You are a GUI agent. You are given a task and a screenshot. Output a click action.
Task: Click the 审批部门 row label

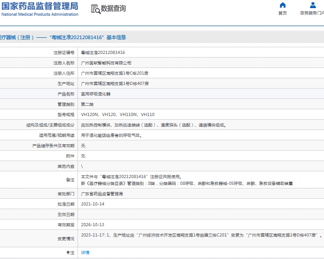tap(66, 194)
